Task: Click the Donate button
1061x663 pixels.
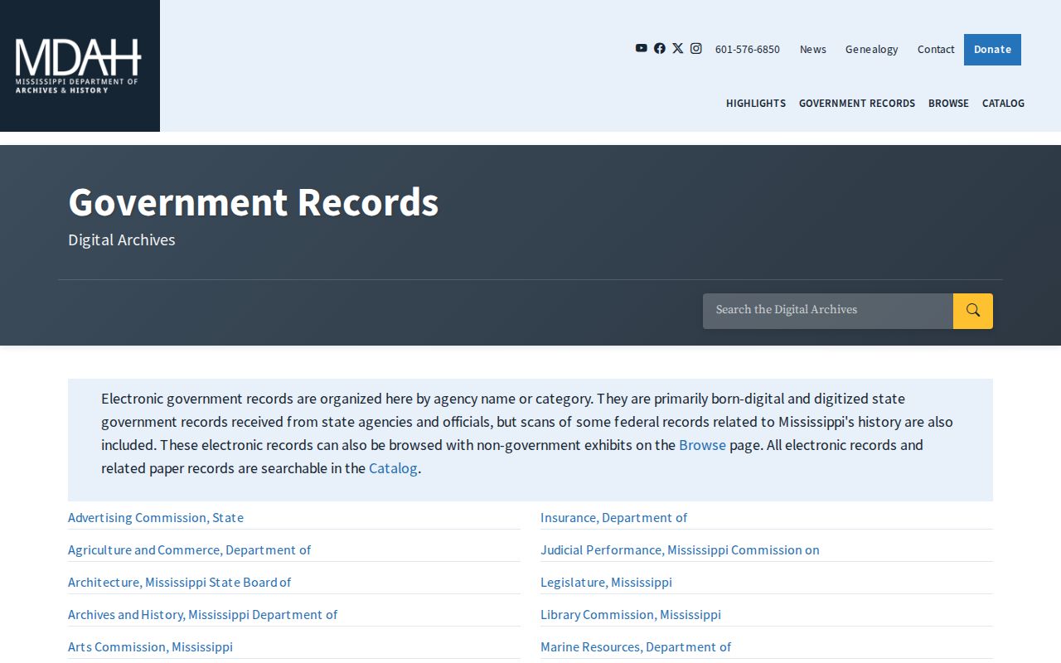Action: (992, 50)
